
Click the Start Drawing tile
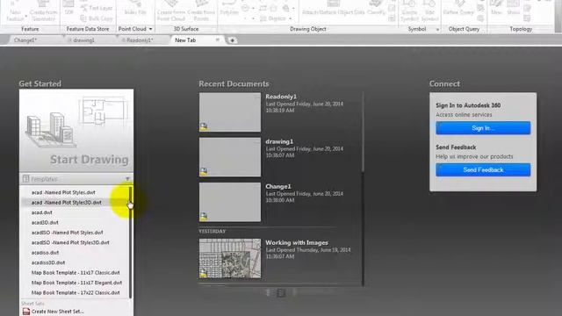(x=76, y=130)
